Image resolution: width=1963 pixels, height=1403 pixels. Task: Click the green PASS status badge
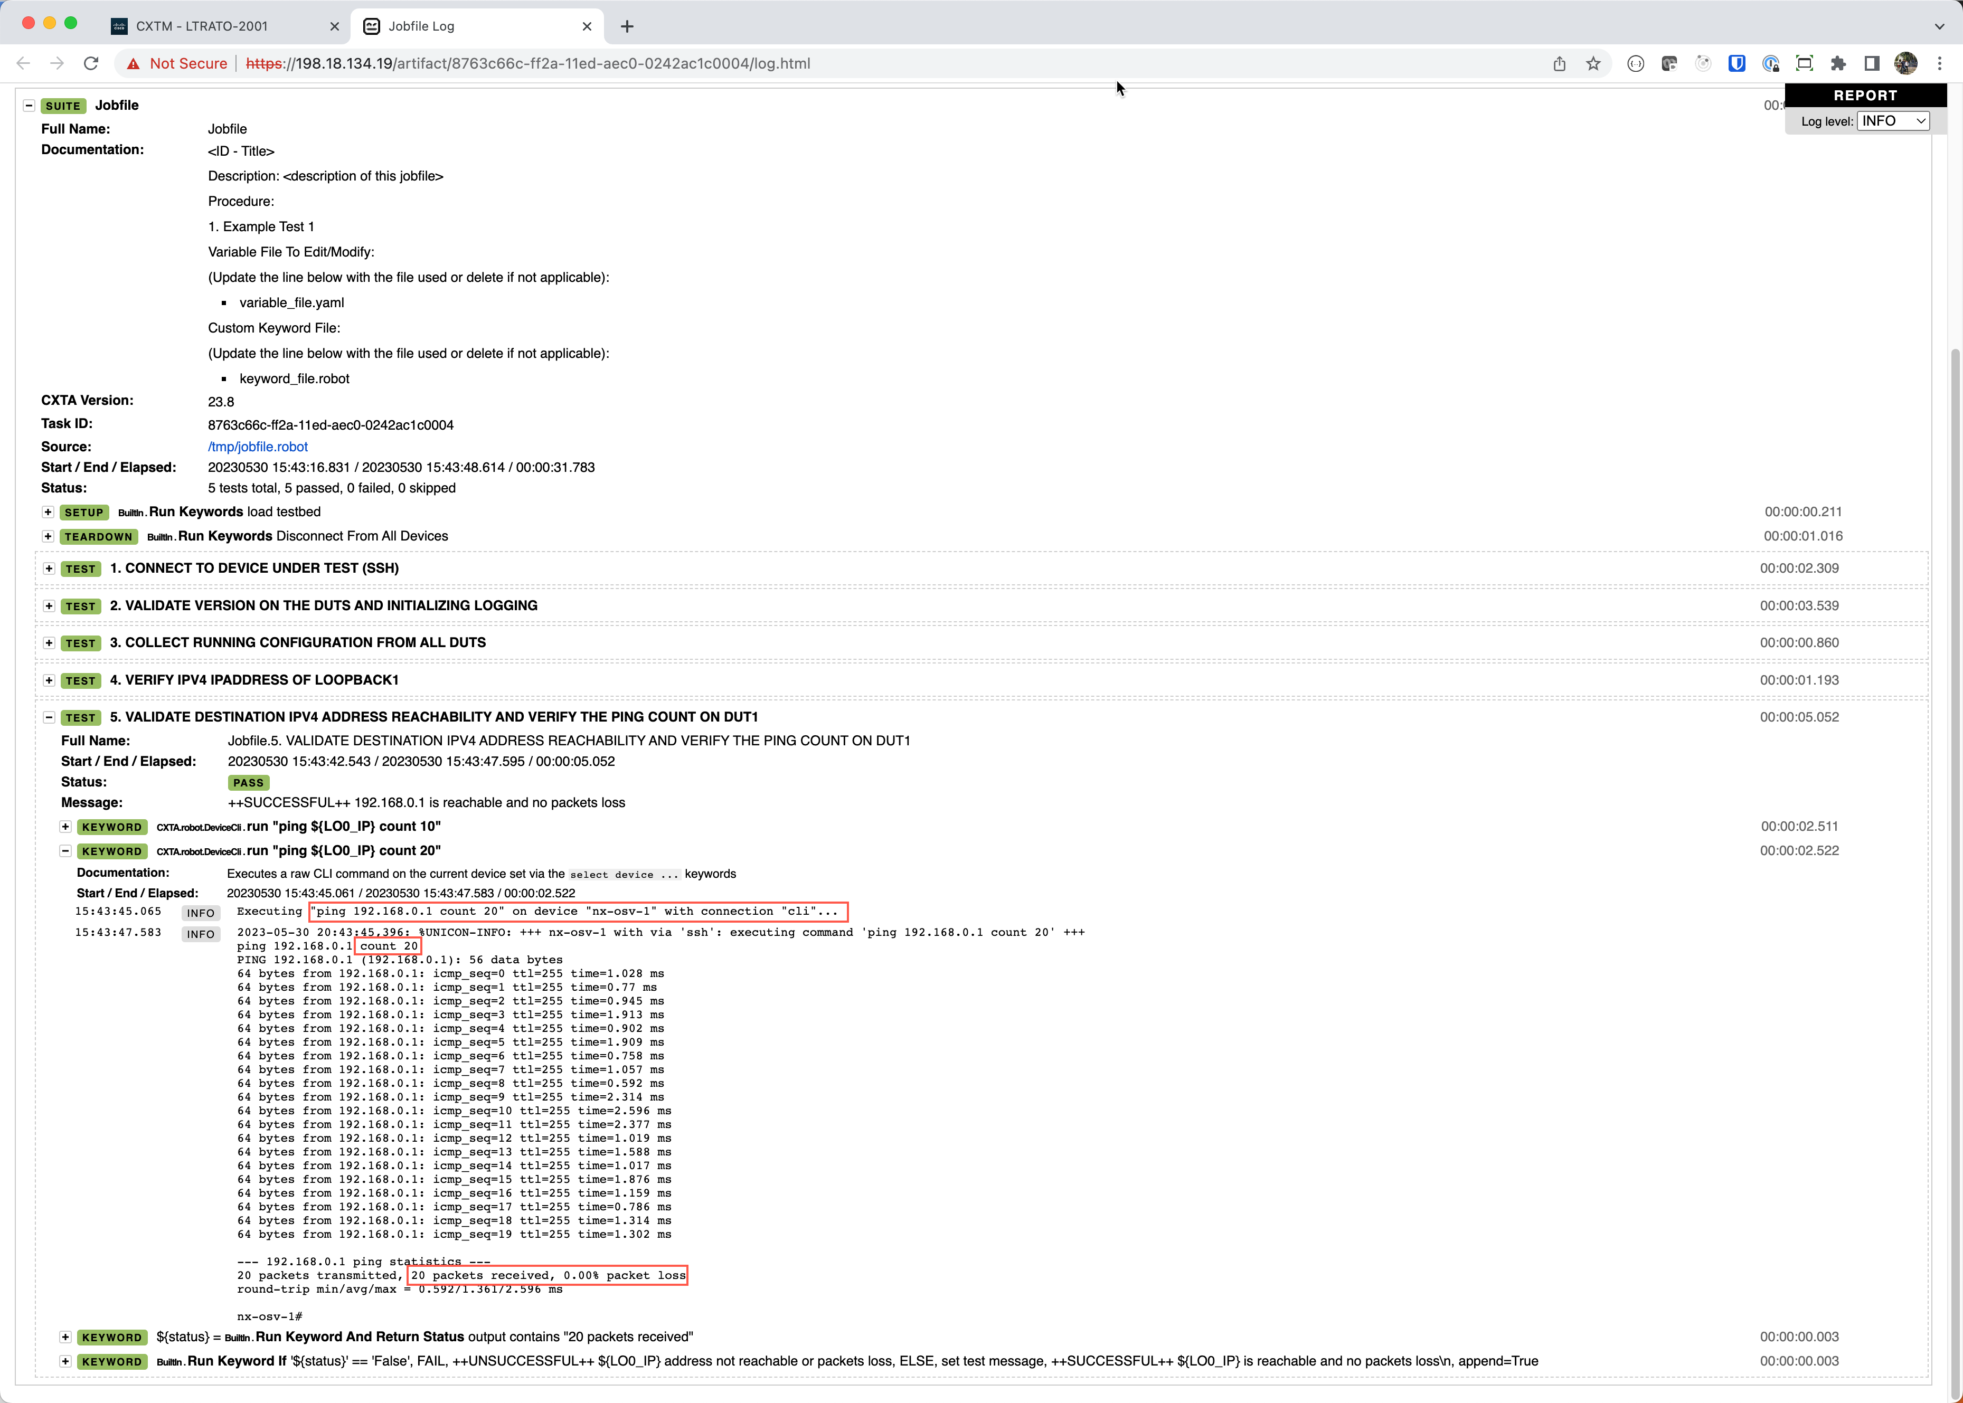tap(248, 783)
